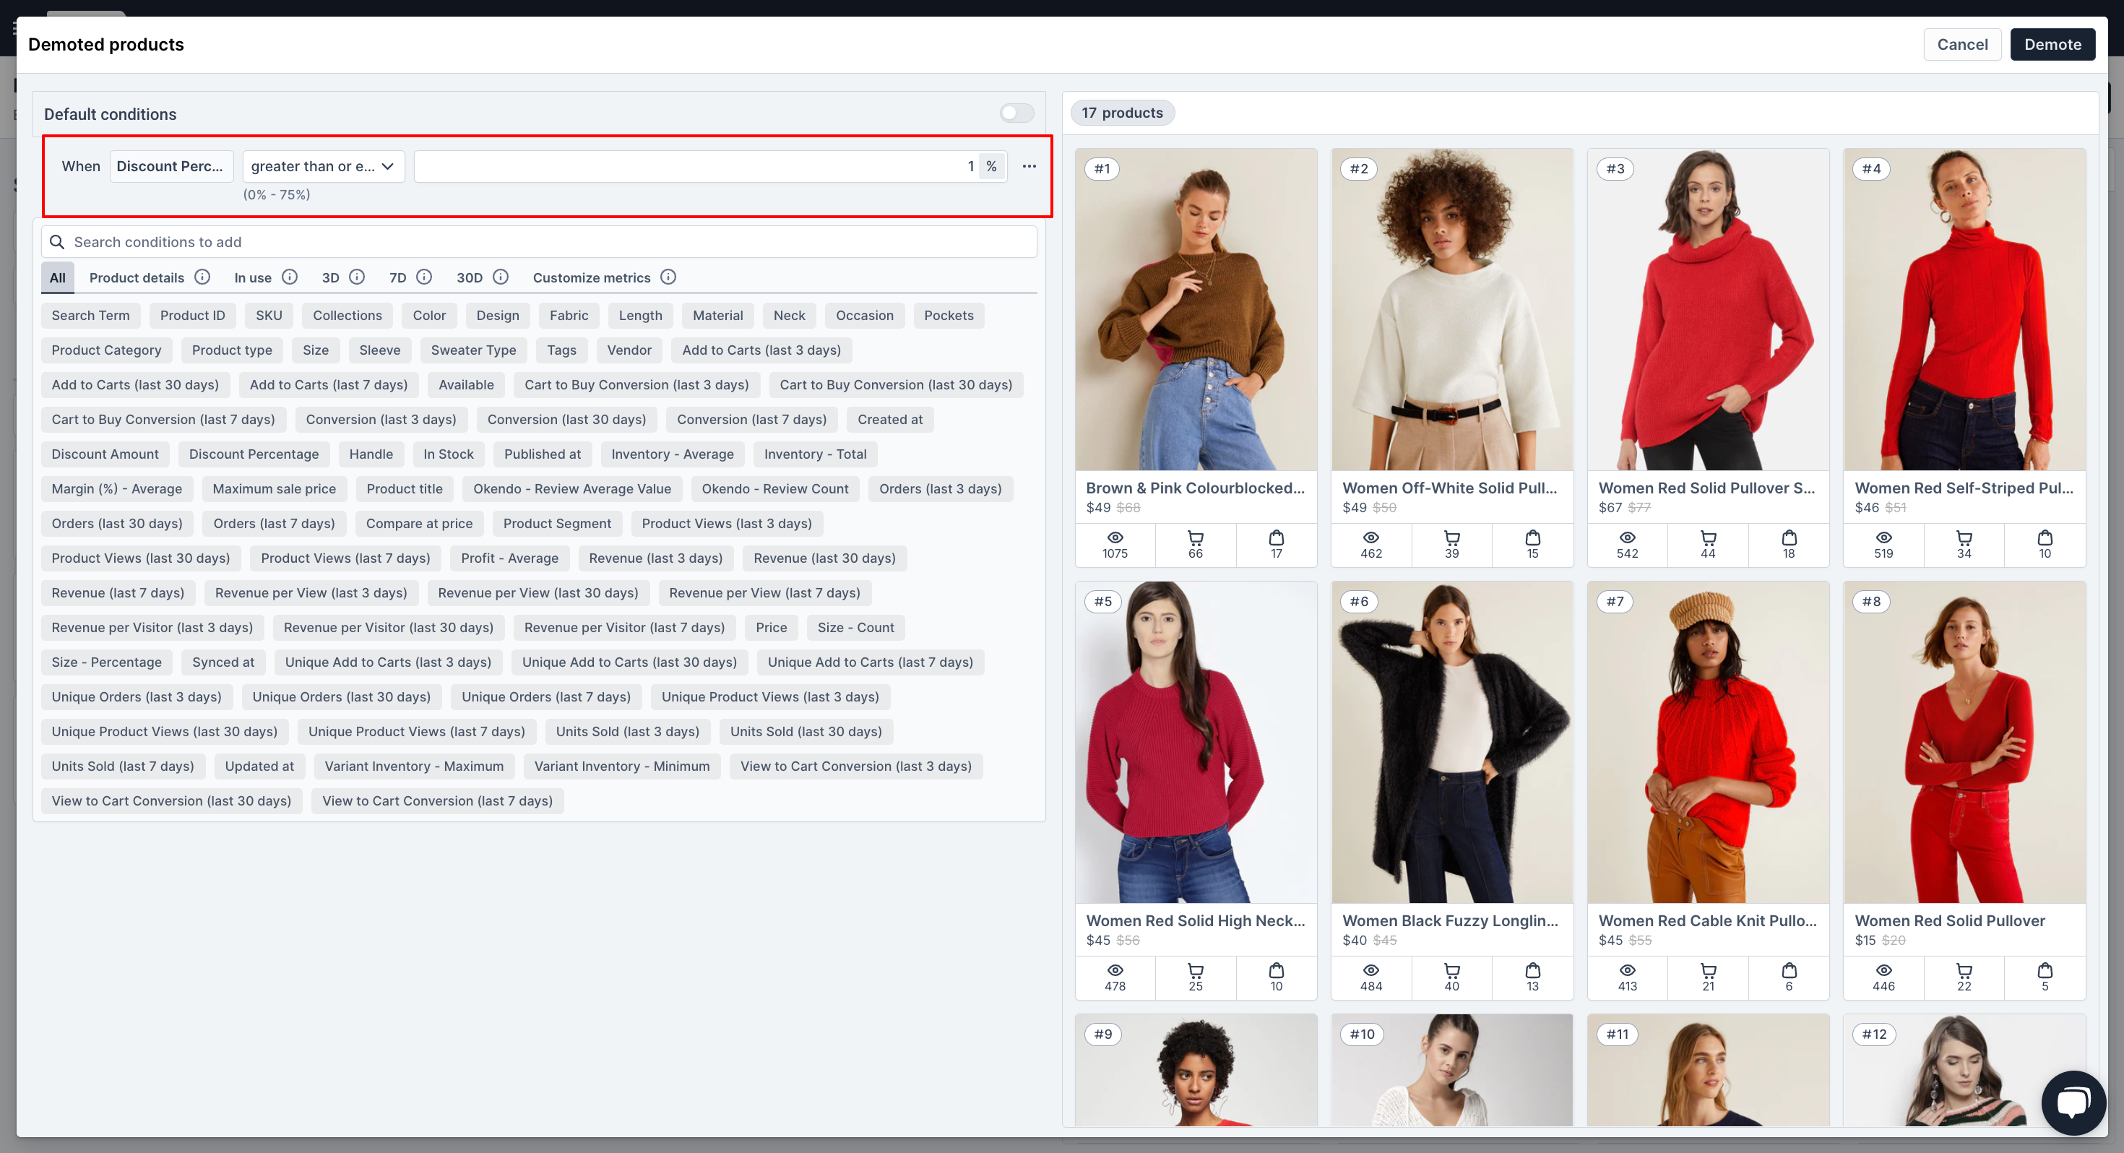Open the Women Off-White Solid Pullover thumbnail

tap(1451, 309)
